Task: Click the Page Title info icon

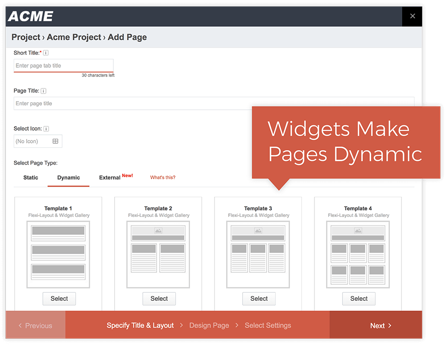Action: click(x=43, y=91)
